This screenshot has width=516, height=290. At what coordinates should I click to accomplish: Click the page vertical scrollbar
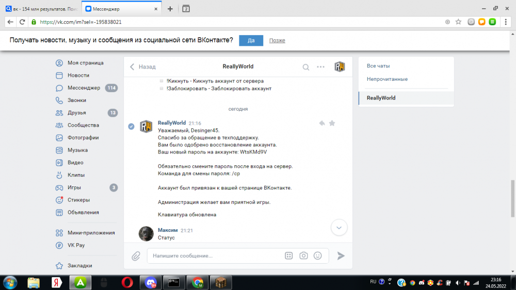tap(513, 198)
